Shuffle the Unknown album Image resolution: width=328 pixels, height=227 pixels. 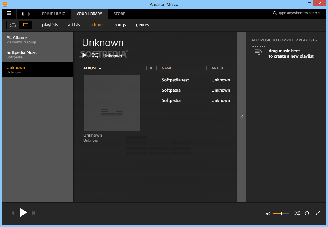click(95, 55)
